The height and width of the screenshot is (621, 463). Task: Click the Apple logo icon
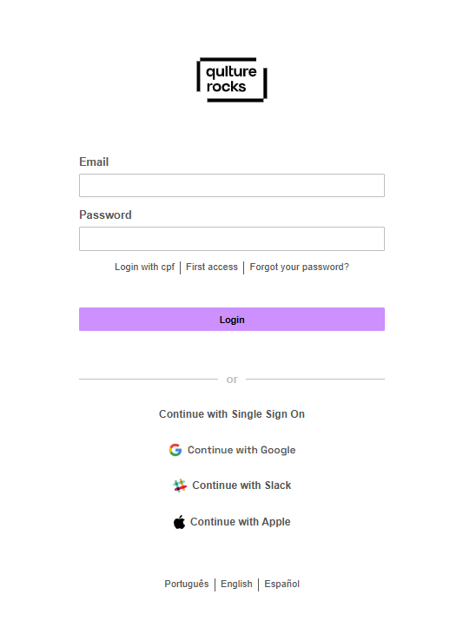pyautogui.click(x=180, y=522)
